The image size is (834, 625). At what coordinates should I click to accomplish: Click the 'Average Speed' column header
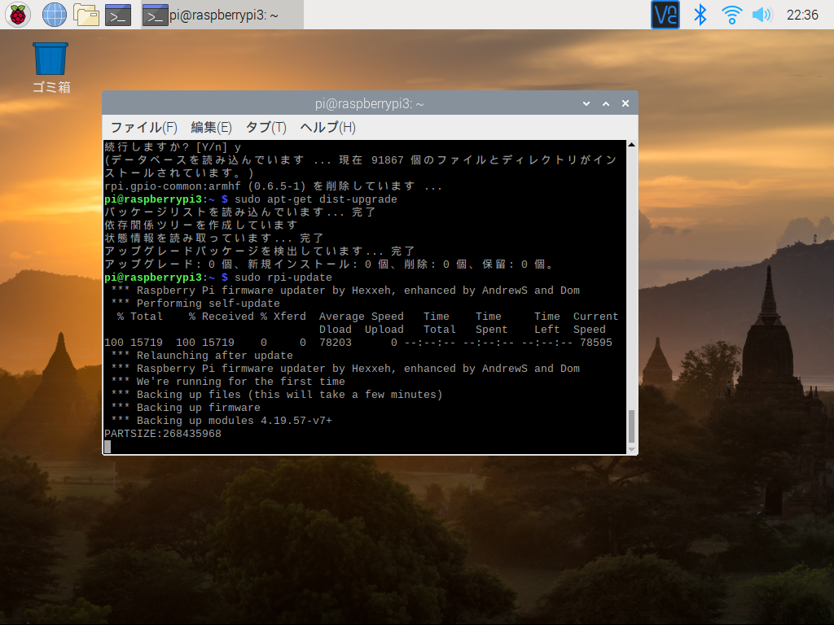pyautogui.click(x=361, y=317)
